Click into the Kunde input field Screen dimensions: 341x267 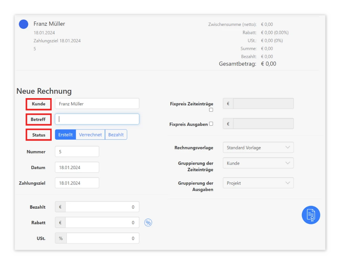97,104
